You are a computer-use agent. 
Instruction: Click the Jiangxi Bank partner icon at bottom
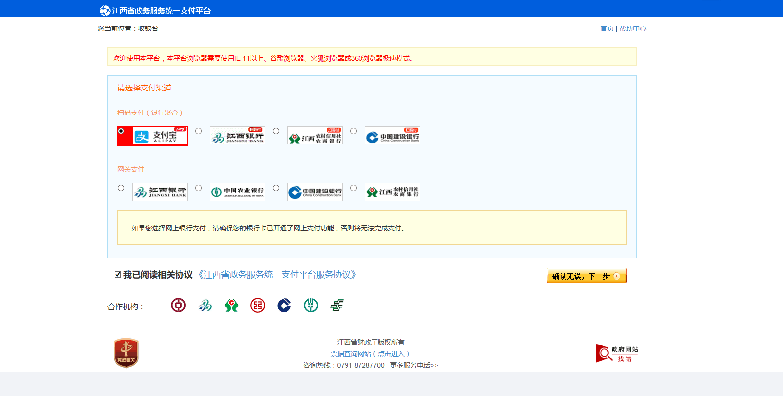pyautogui.click(x=205, y=305)
